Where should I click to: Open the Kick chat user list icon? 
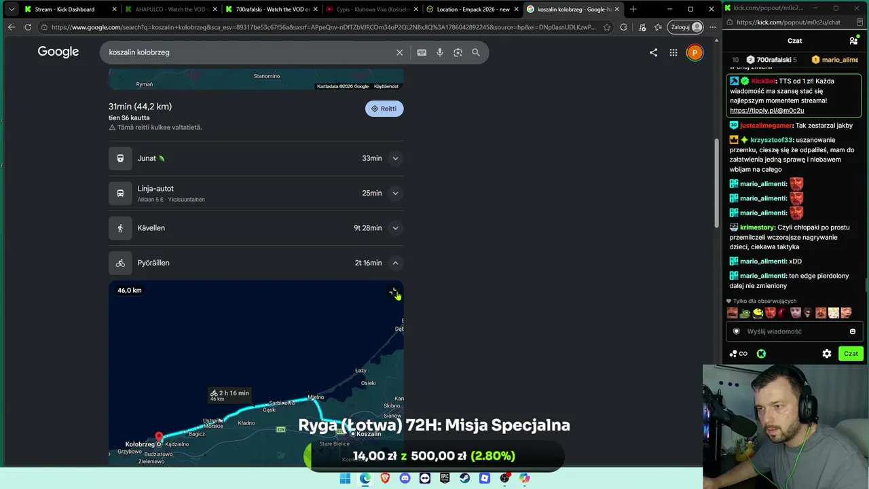(x=853, y=41)
